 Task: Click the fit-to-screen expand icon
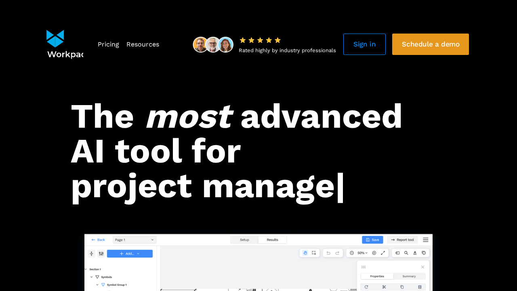pos(383,253)
